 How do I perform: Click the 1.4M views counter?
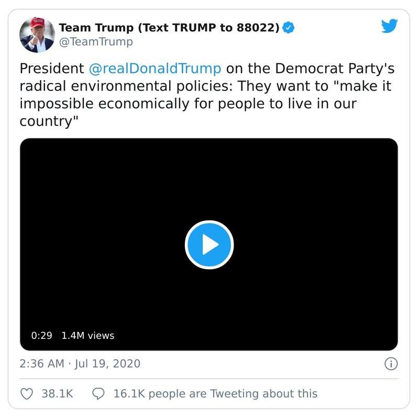click(88, 336)
